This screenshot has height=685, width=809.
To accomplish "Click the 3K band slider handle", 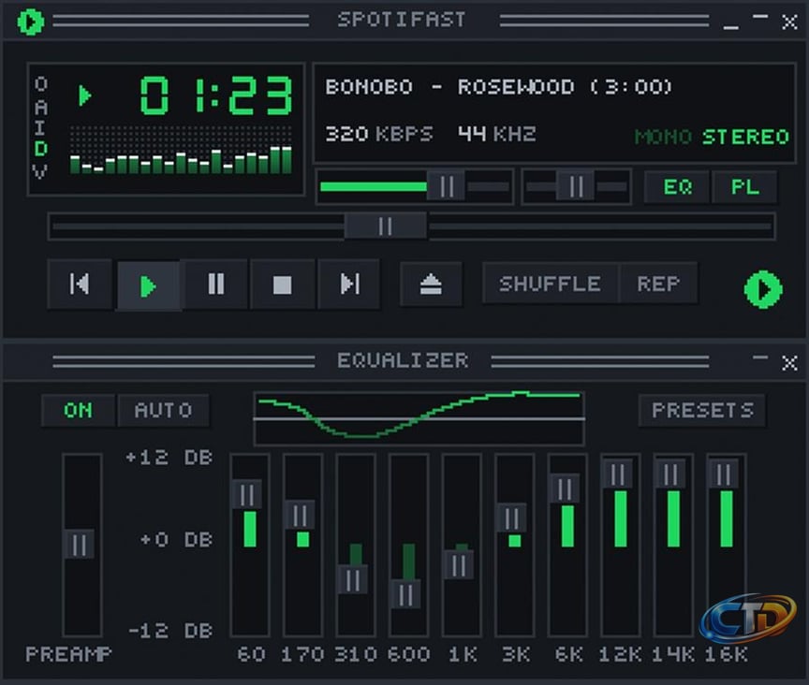I will tap(511, 517).
